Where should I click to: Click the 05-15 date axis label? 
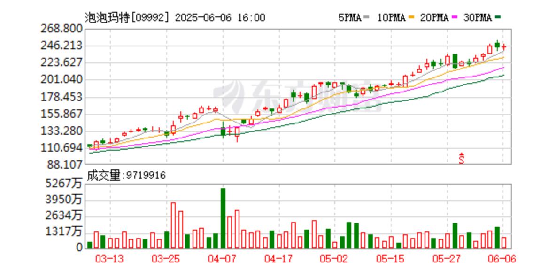tap(391, 259)
